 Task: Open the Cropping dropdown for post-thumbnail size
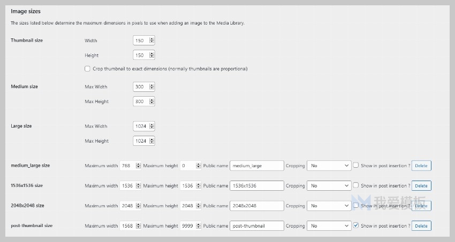329,226
